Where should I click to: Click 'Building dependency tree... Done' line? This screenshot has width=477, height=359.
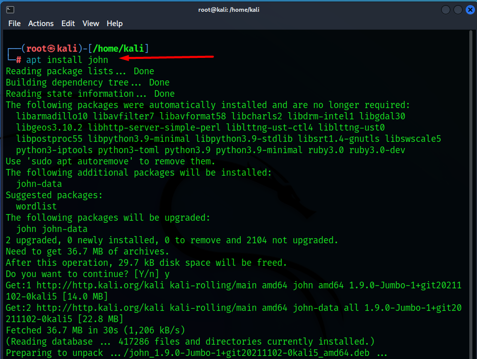(x=88, y=82)
